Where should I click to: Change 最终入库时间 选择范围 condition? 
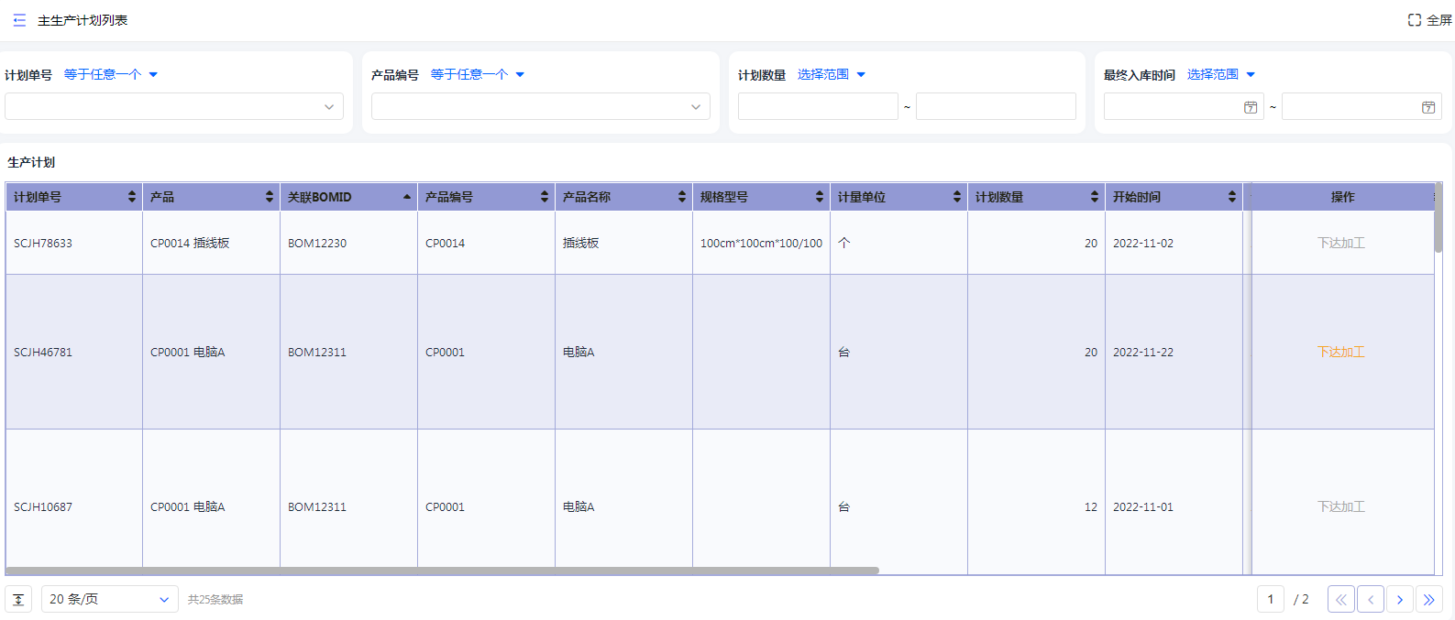click(x=1220, y=74)
